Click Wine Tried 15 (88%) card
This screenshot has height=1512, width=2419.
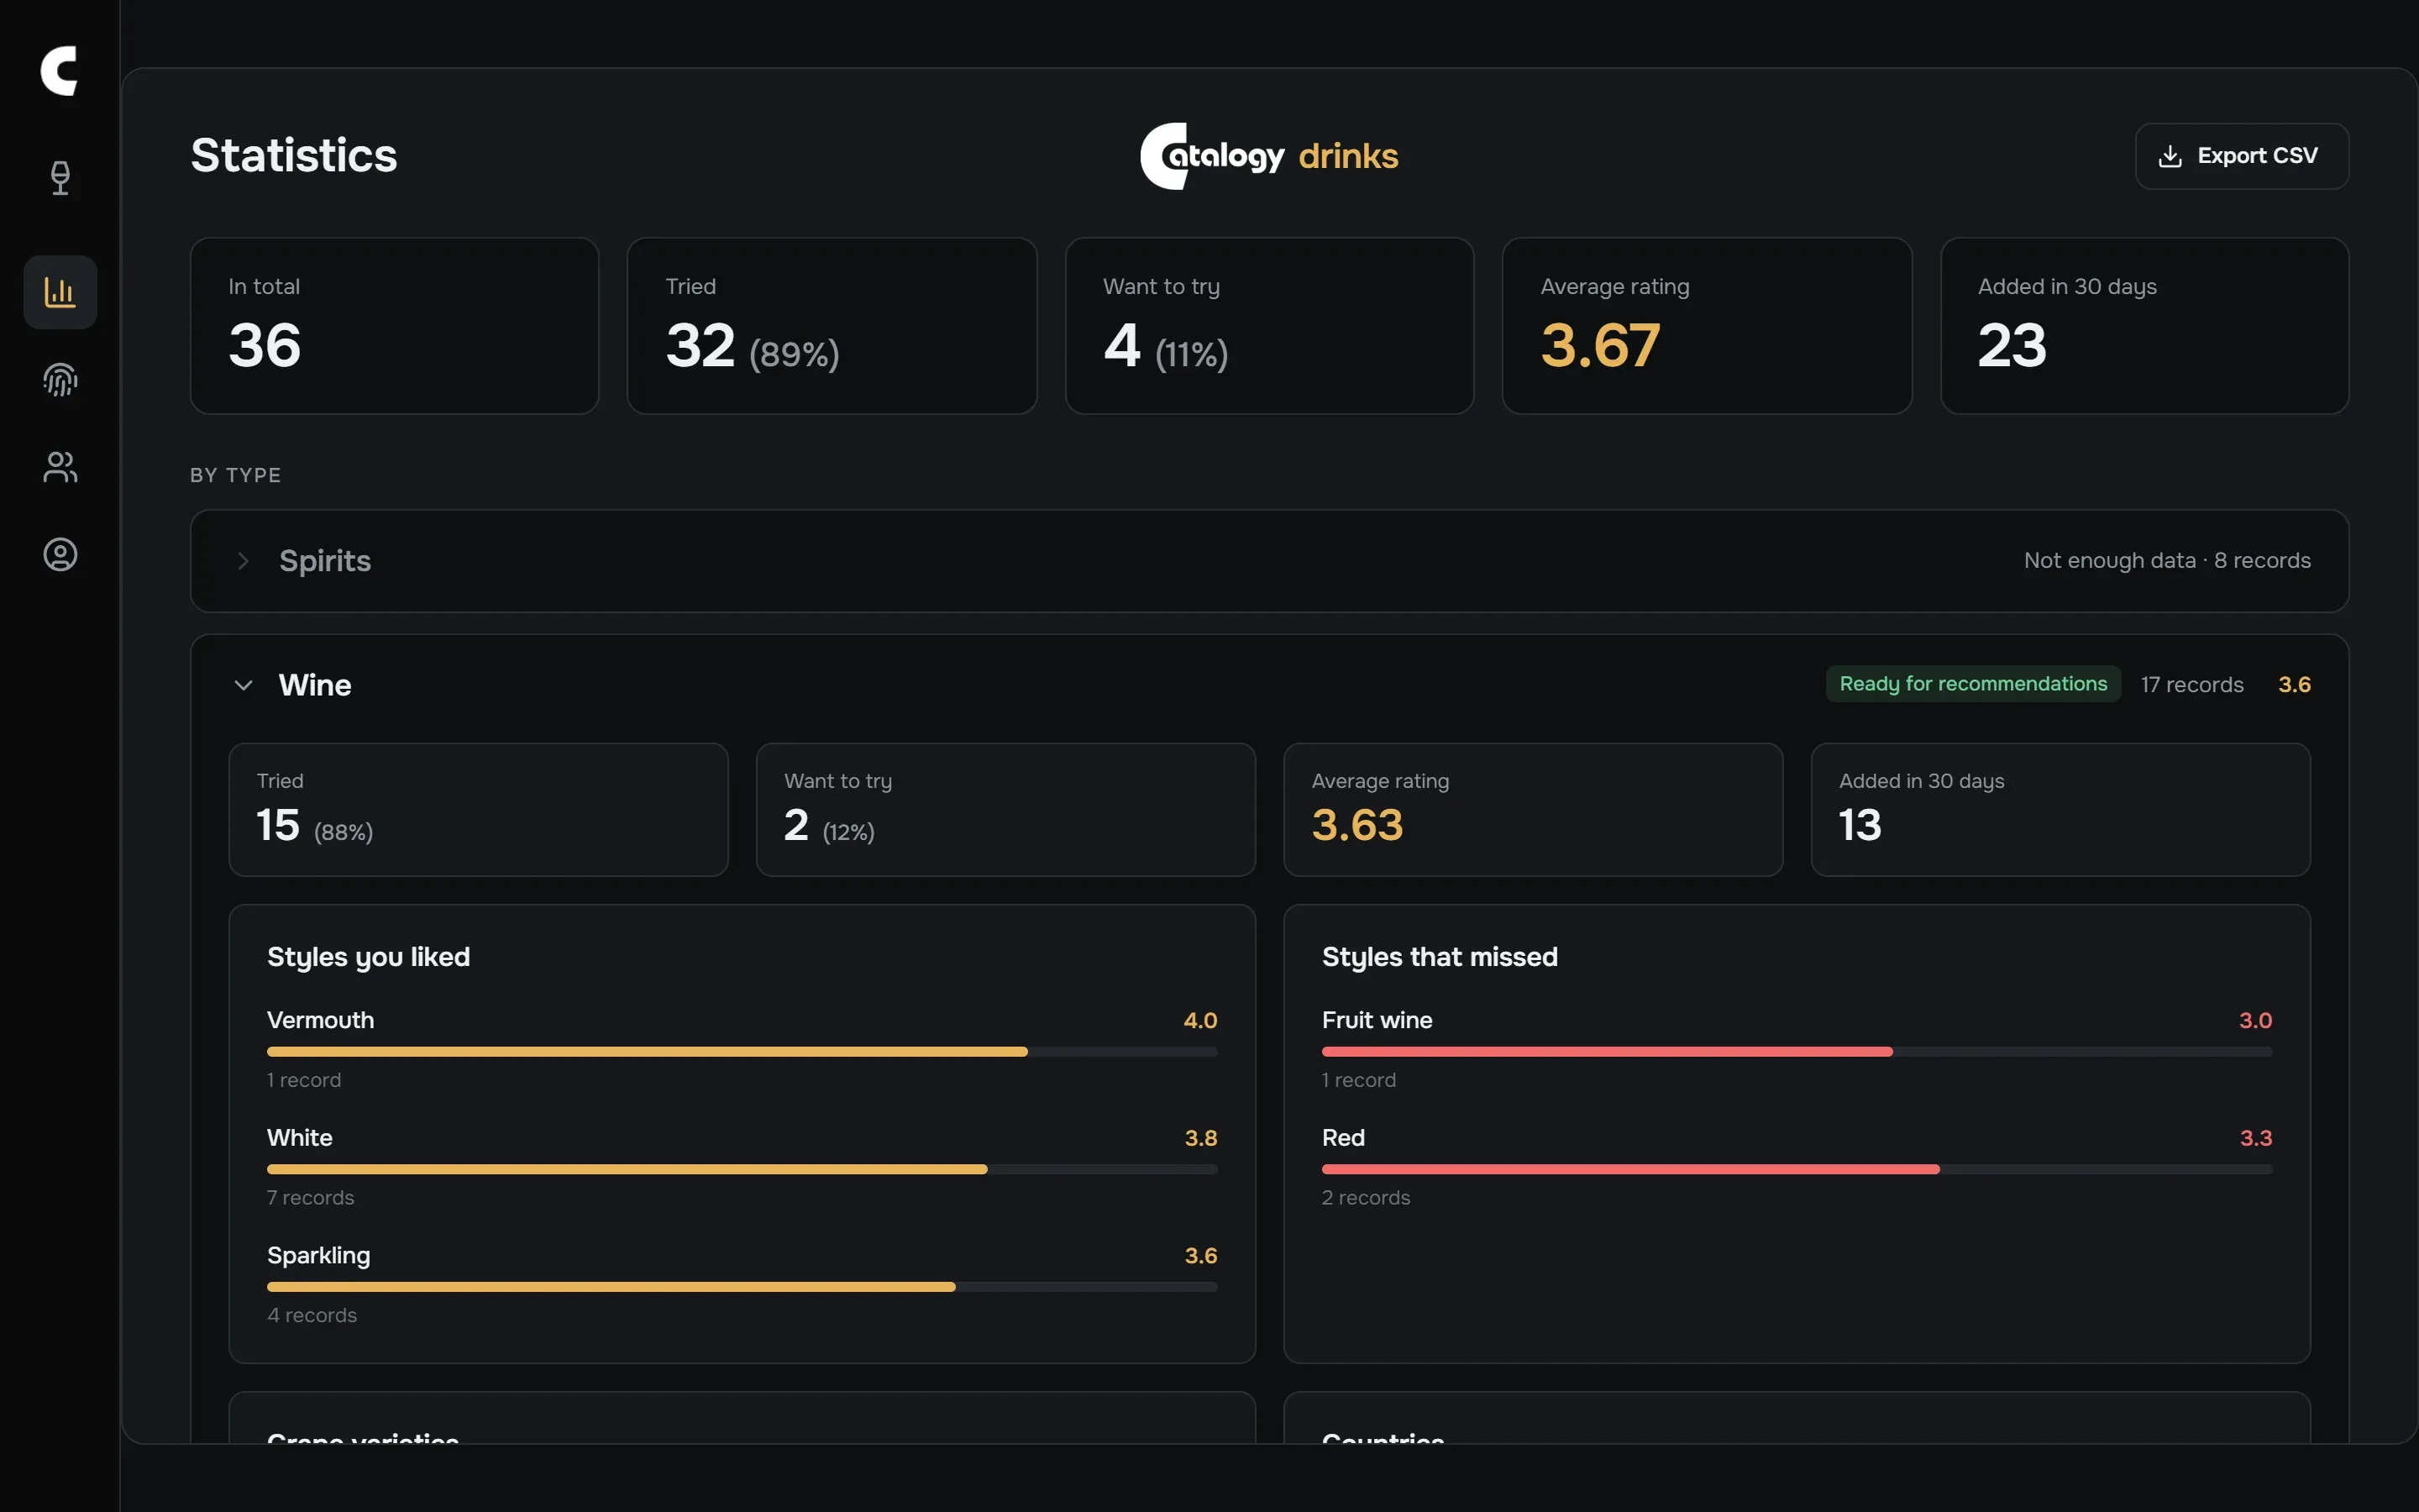478,810
